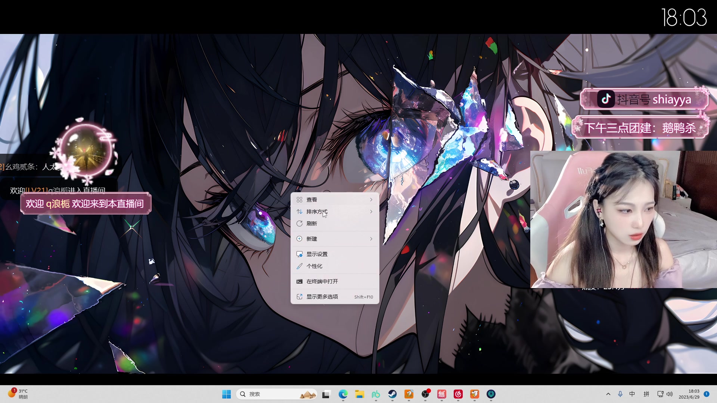Screen dimensions: 717x403
Task: Click the monitor icon beside 显示设置
Action: [x=299, y=254]
